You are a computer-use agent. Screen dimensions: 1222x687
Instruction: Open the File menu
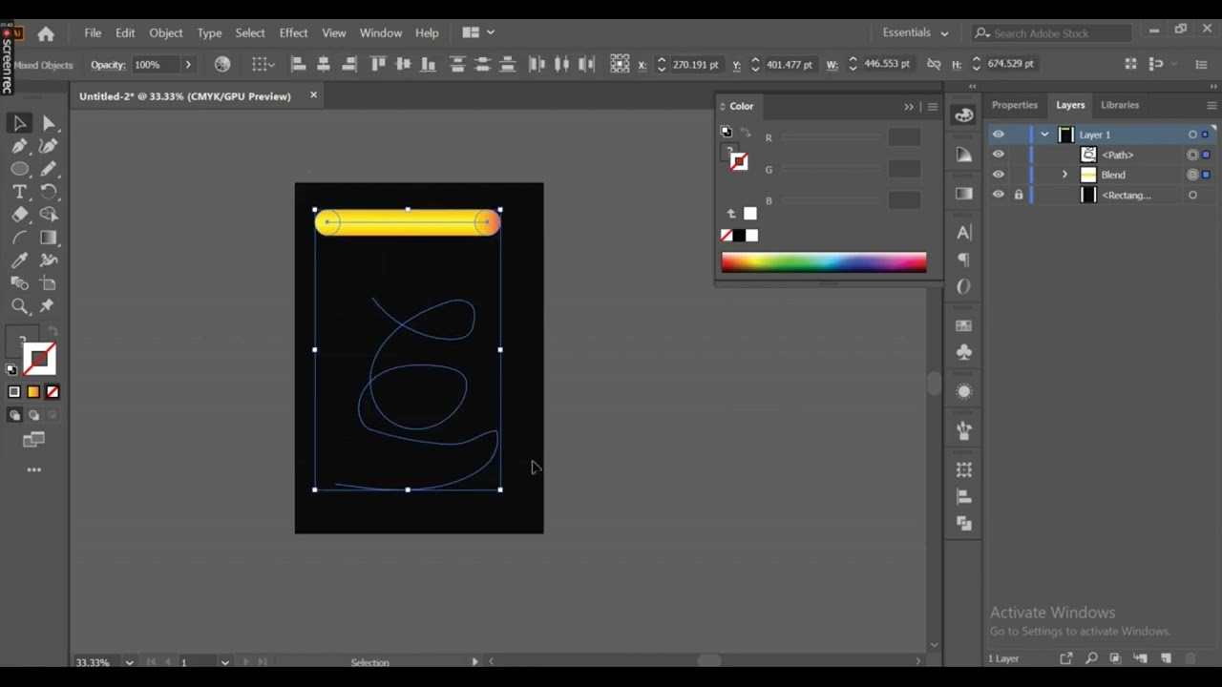coord(93,32)
